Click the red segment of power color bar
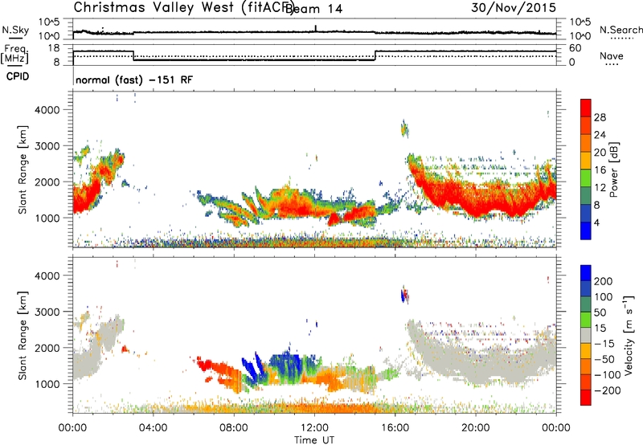 point(586,108)
